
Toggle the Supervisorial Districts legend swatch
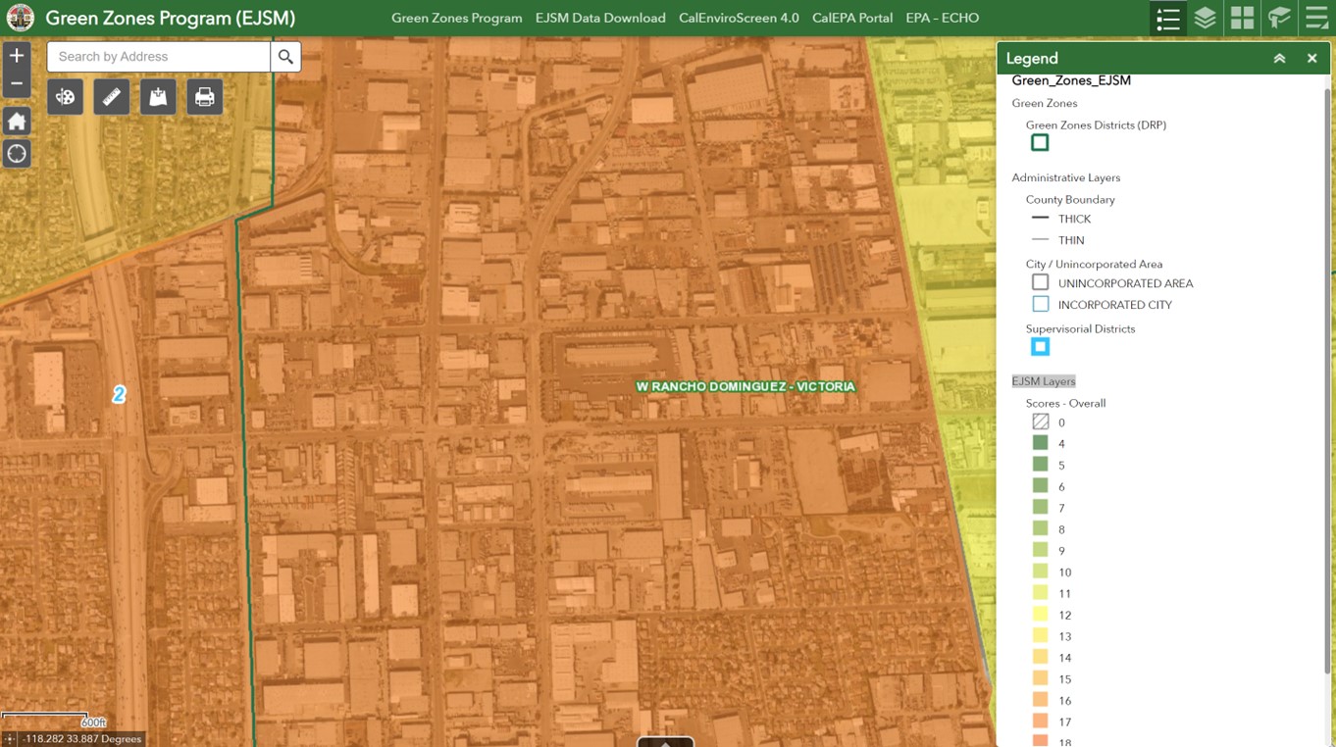pos(1039,346)
